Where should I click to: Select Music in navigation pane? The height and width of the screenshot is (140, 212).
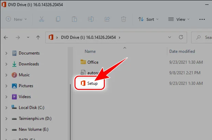24,75
